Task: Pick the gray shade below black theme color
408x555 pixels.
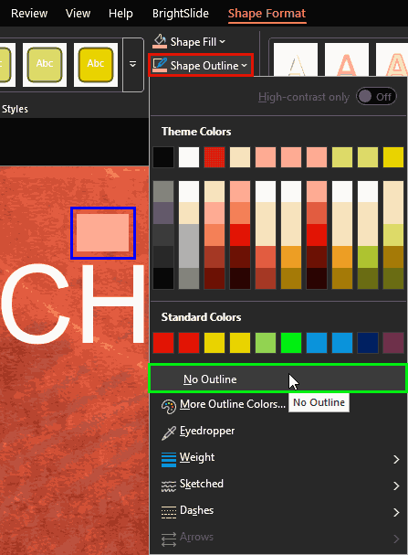Action: click(163, 191)
